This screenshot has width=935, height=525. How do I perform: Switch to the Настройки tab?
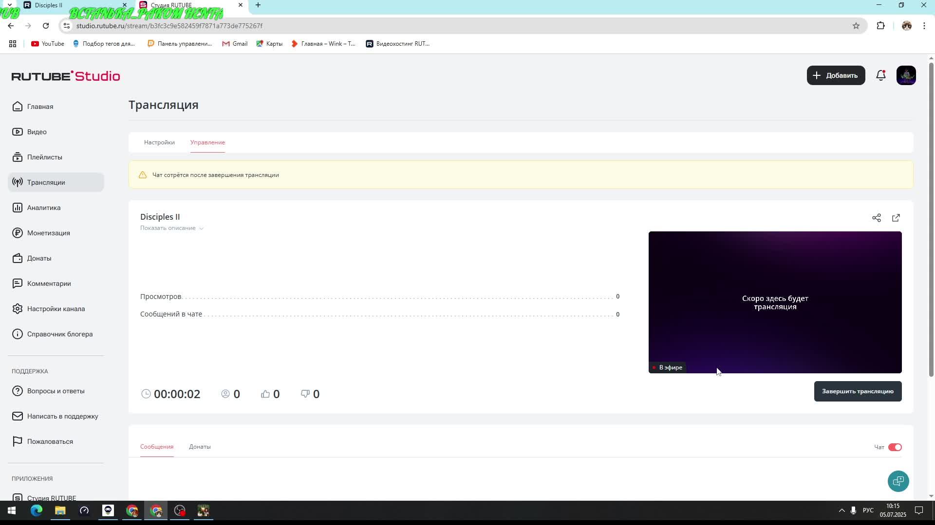click(x=159, y=142)
